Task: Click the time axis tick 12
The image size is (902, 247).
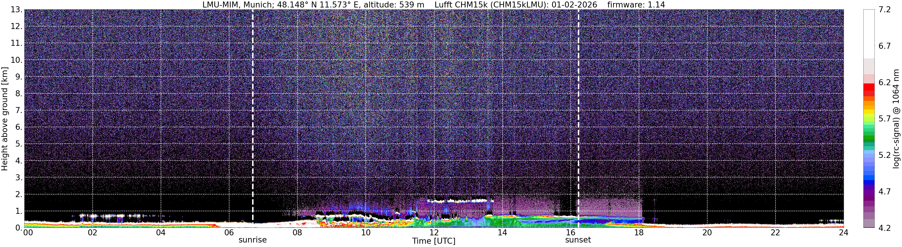Action: tap(434, 233)
